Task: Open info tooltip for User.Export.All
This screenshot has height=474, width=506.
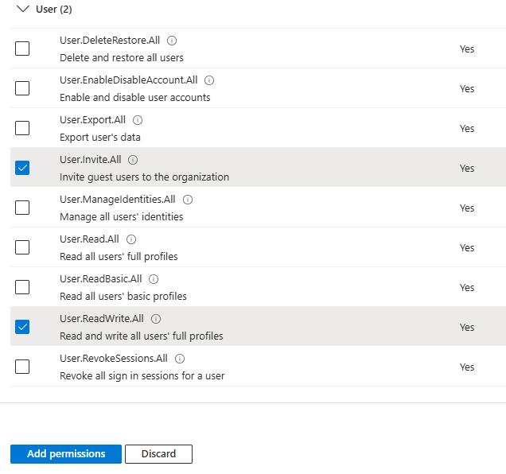Action: coord(138,120)
